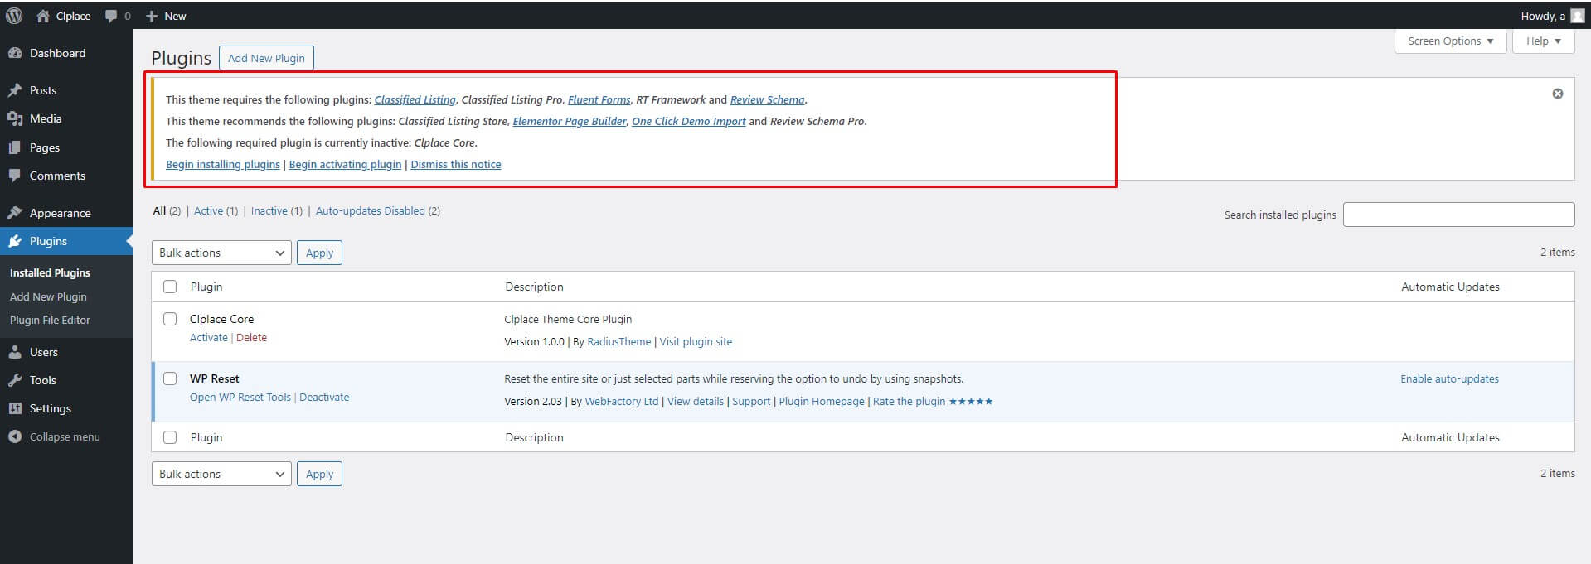Focus the Search installed plugins field

pyautogui.click(x=1458, y=215)
